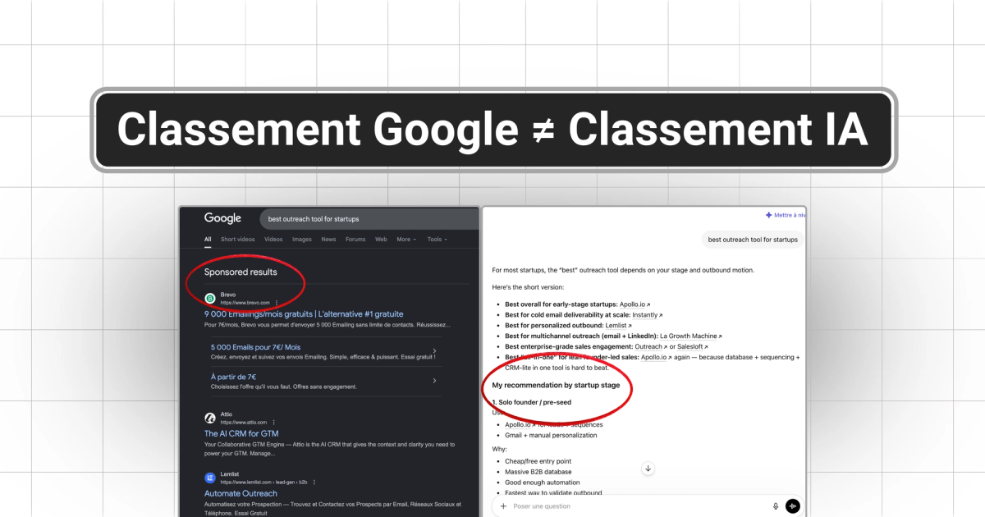
Task: Click the 'Good enough automation' bullet
Action: (x=542, y=483)
